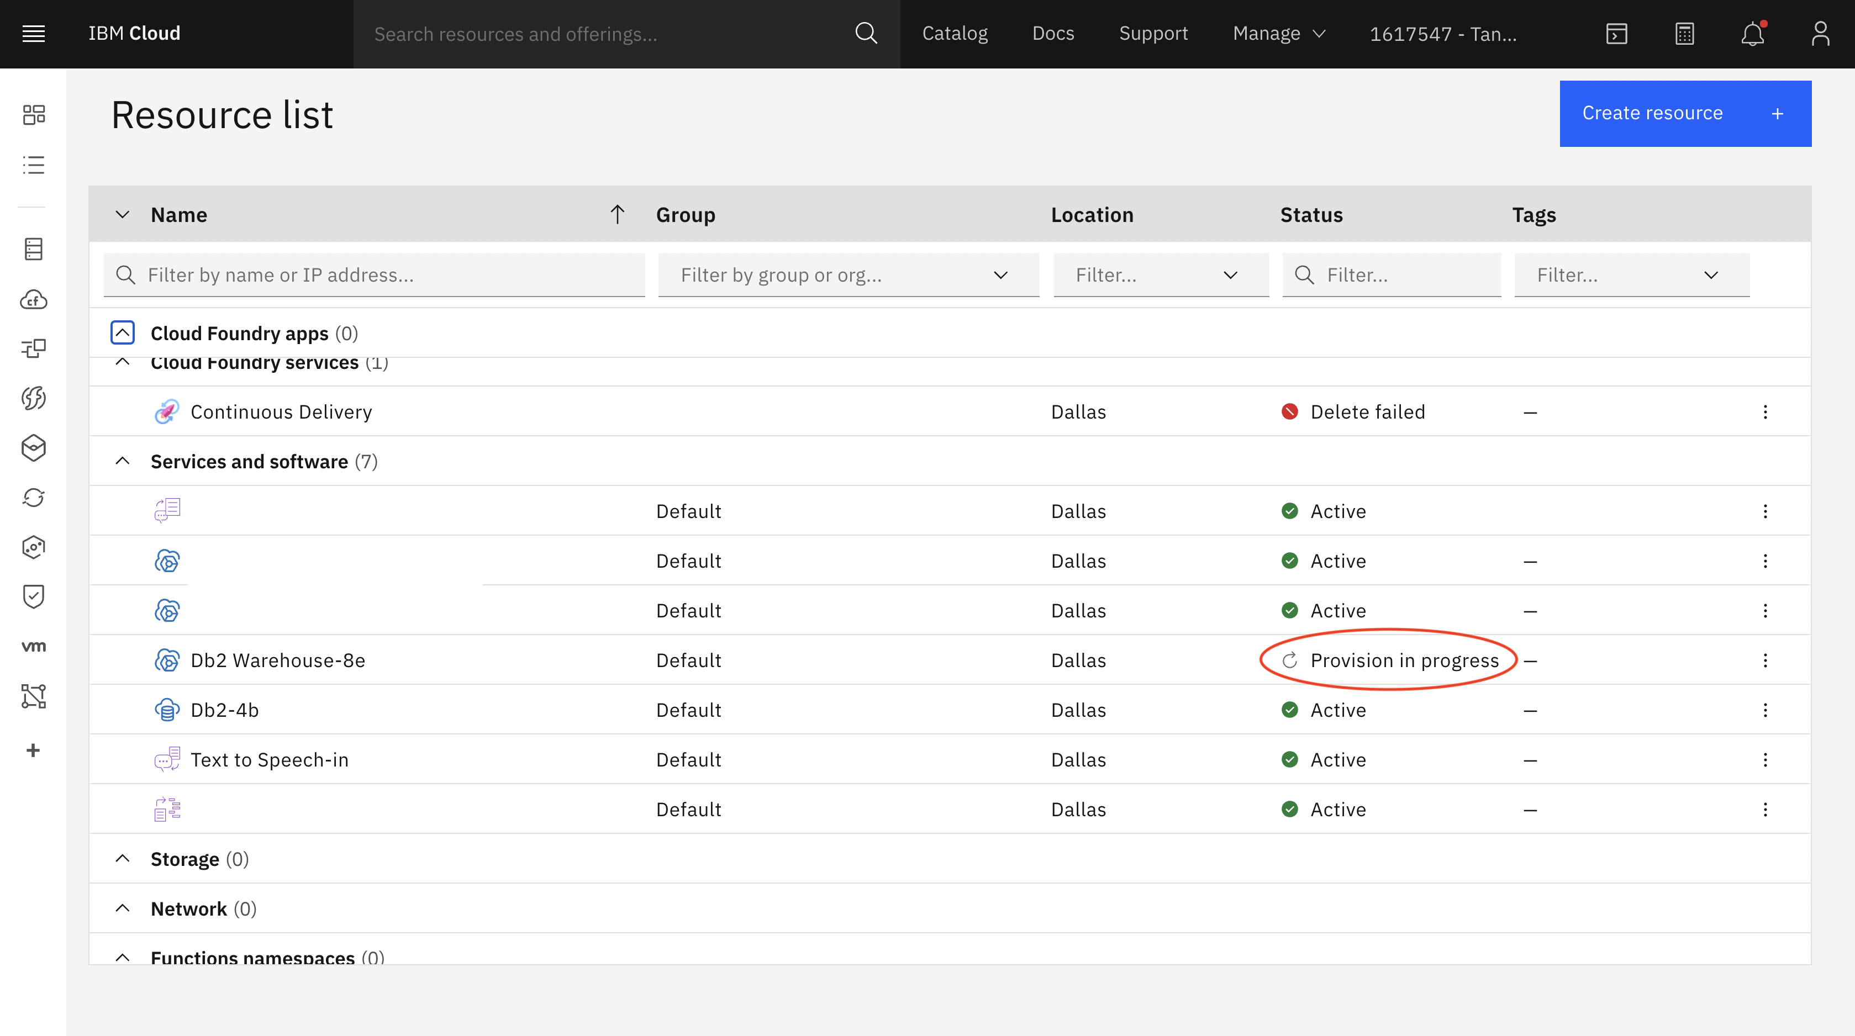Open the notifications bell

point(1752,34)
